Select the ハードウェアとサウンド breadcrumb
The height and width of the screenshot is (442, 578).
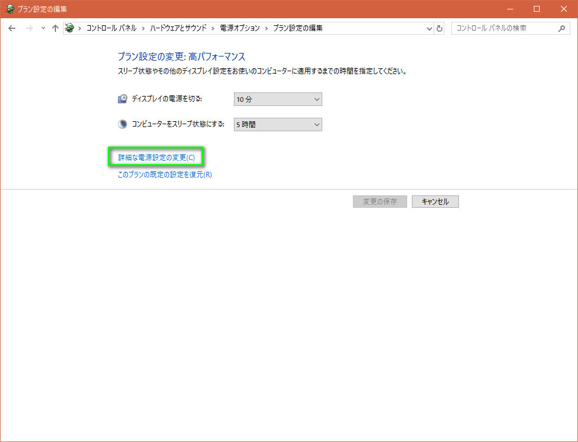[x=179, y=28]
